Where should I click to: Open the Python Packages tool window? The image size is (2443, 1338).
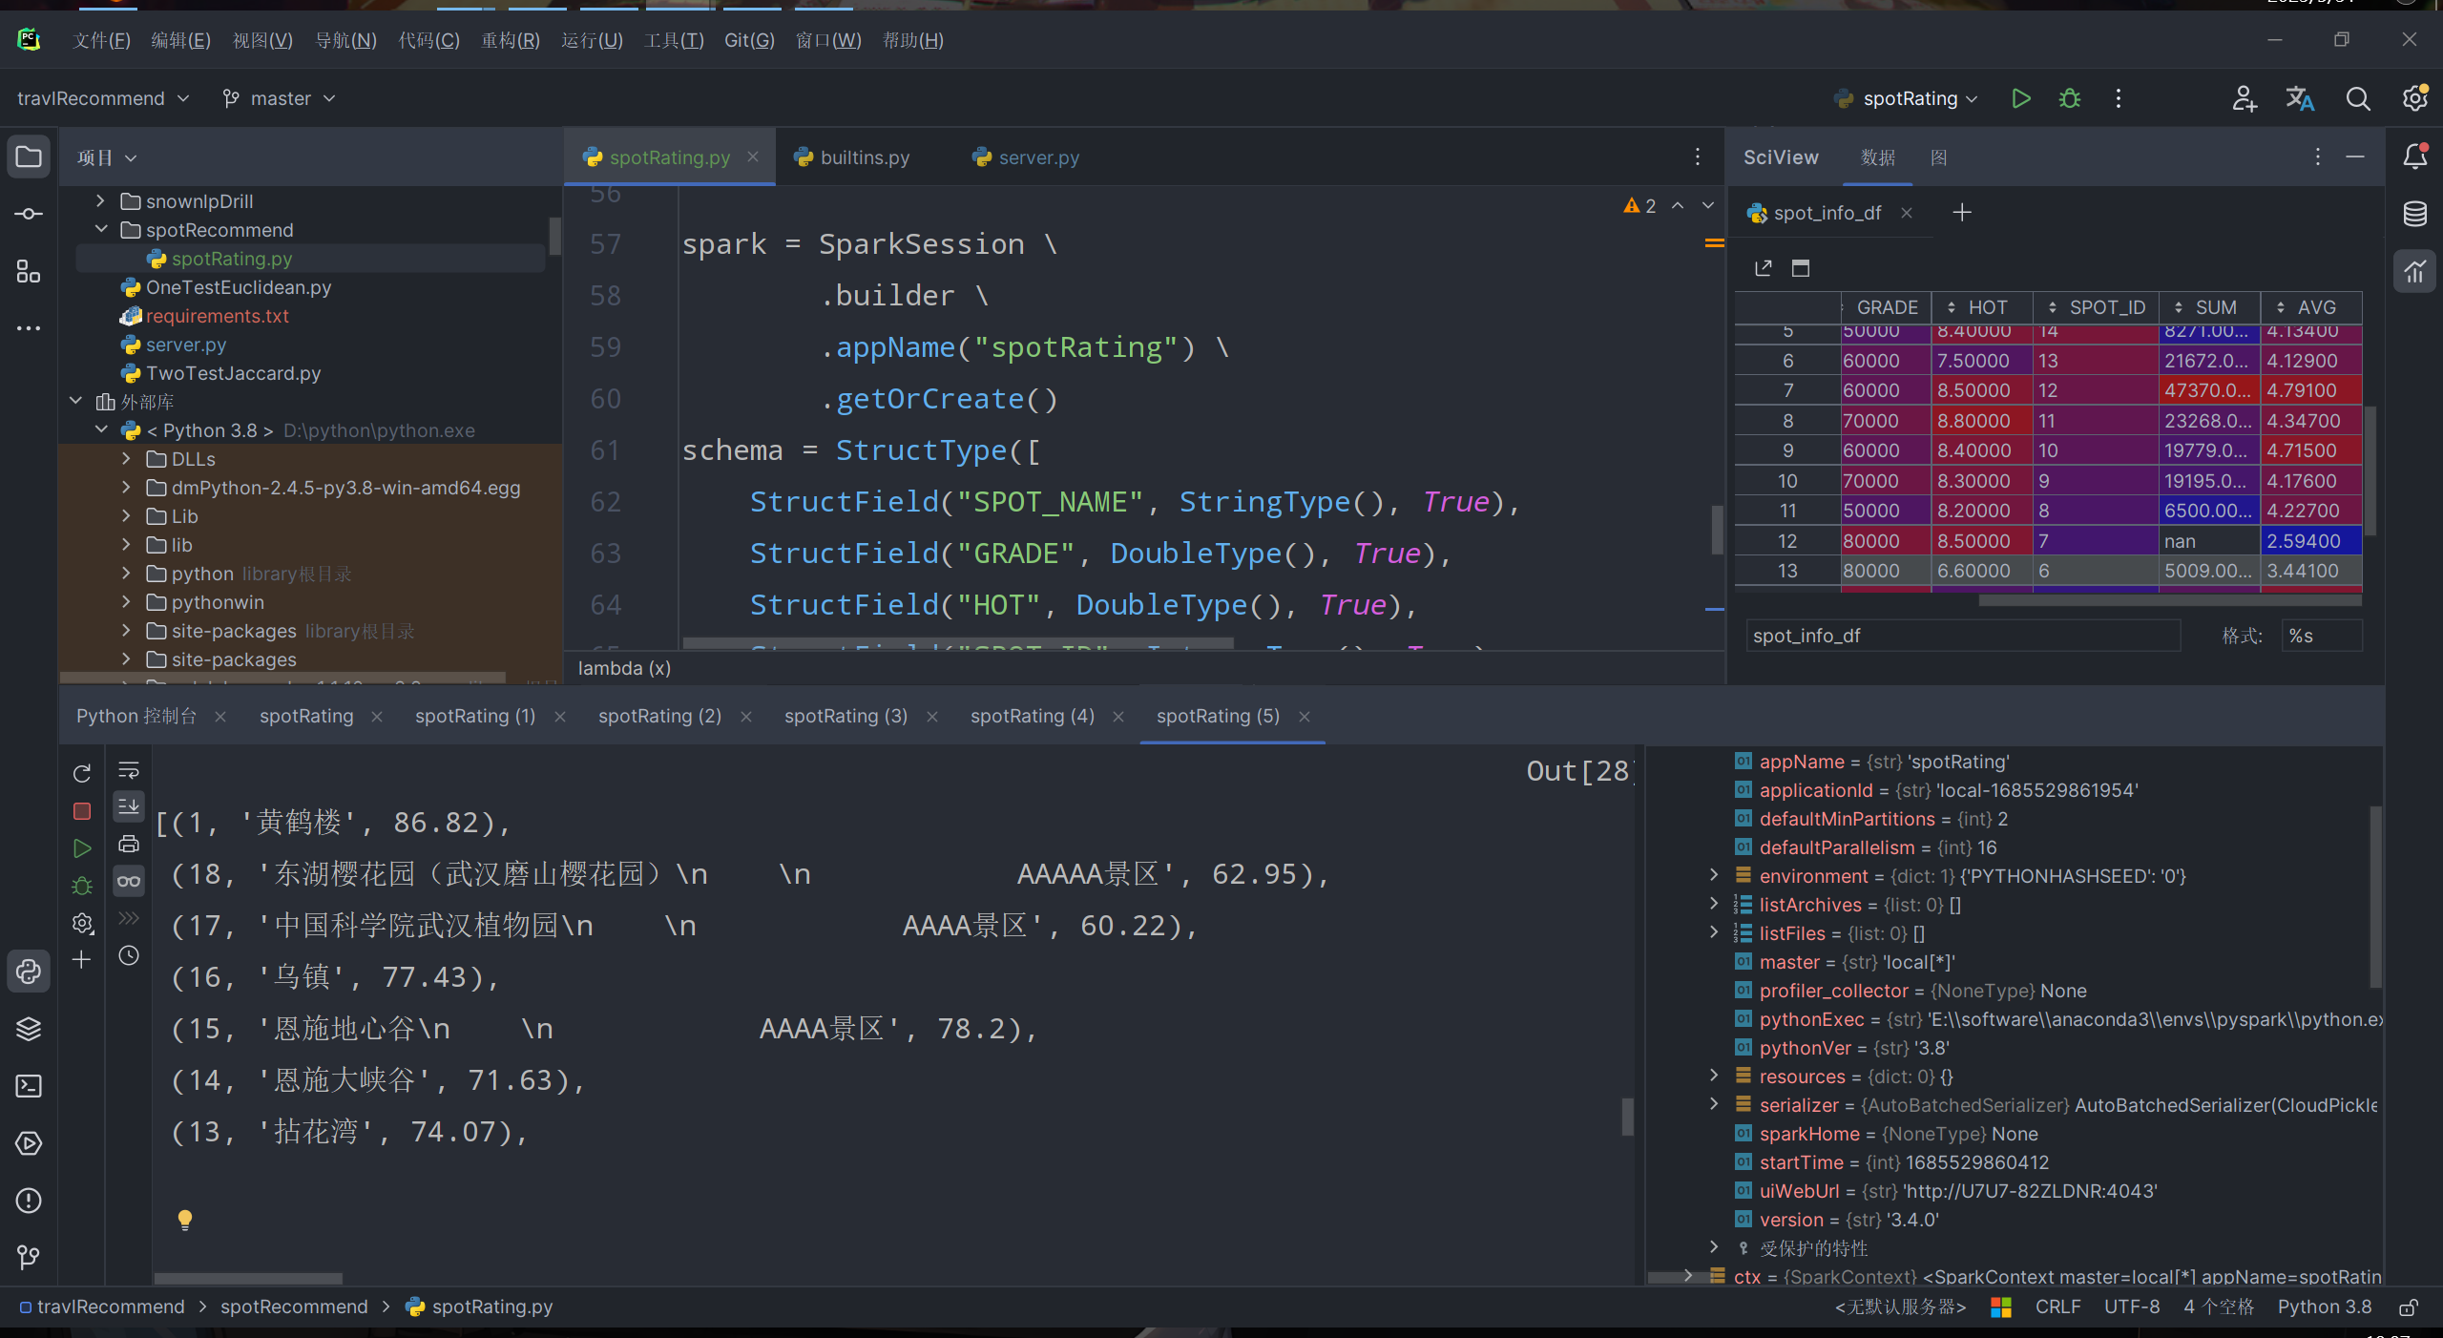29,1029
